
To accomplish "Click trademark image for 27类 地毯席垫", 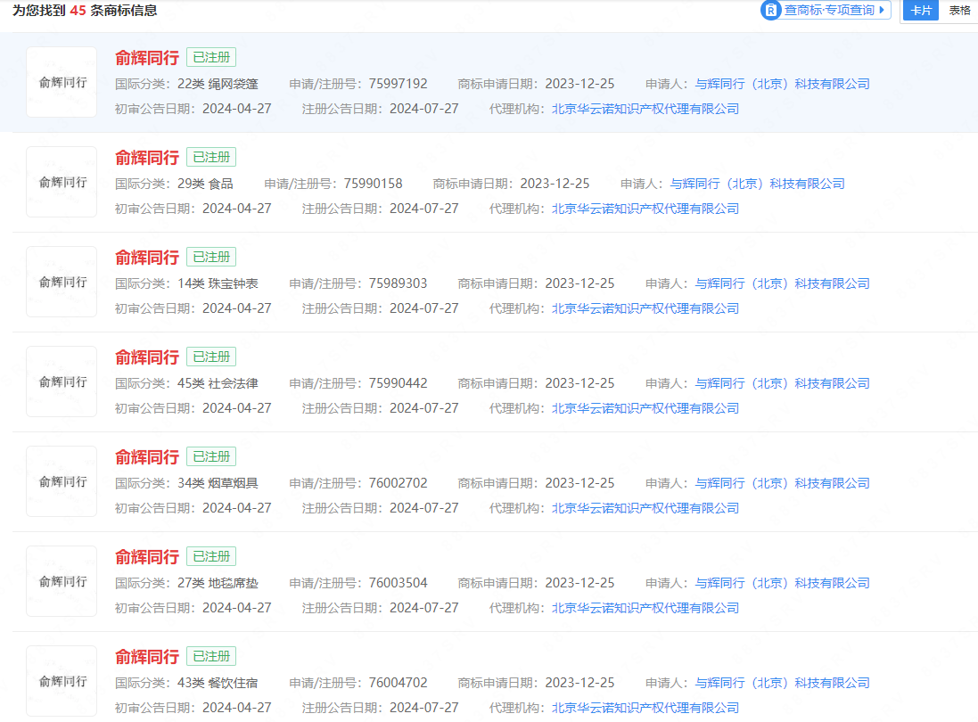I will click(x=62, y=581).
